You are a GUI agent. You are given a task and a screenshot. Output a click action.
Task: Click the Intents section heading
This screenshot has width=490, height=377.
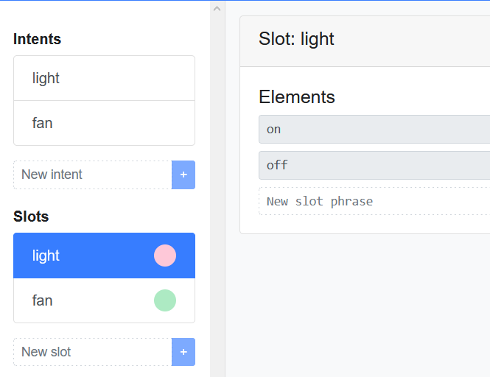point(38,39)
